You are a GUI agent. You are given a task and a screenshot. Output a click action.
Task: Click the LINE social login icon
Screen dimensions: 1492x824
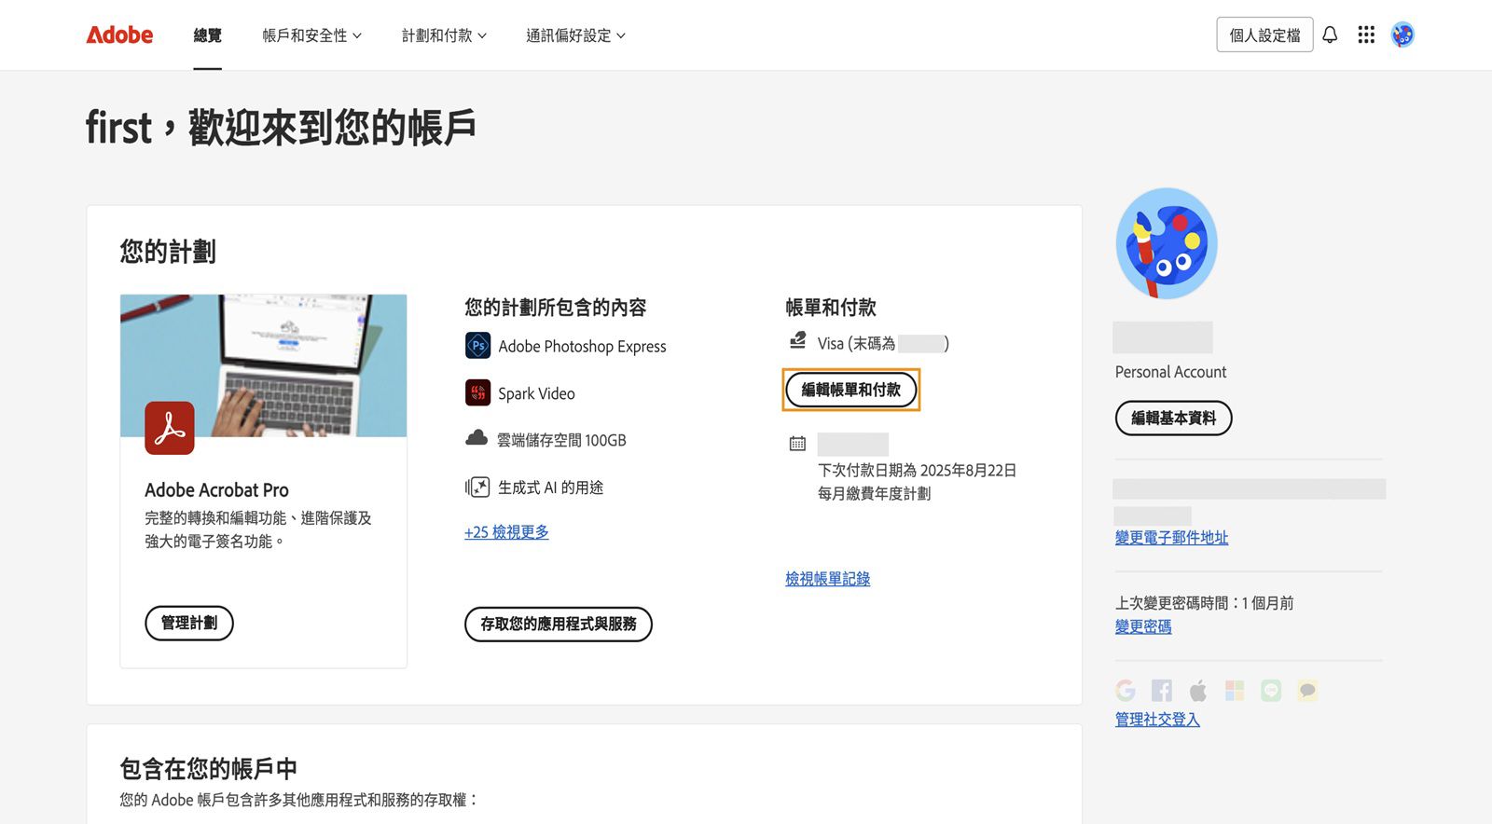(1271, 690)
